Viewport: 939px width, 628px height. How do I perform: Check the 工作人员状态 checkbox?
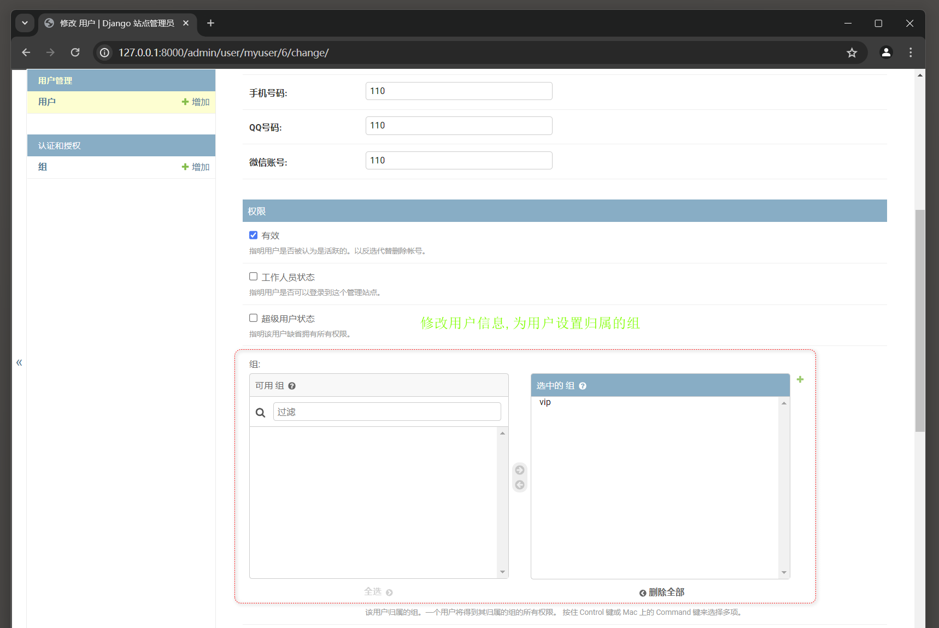(253, 277)
